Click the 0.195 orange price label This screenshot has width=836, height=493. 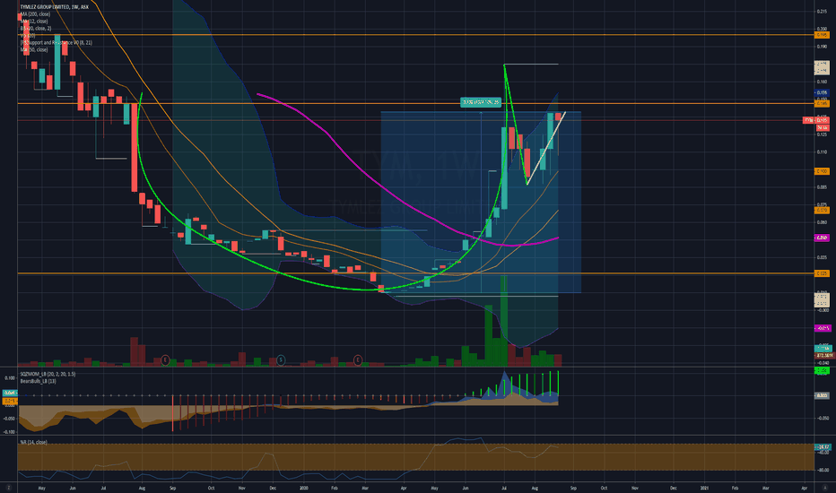pos(822,35)
